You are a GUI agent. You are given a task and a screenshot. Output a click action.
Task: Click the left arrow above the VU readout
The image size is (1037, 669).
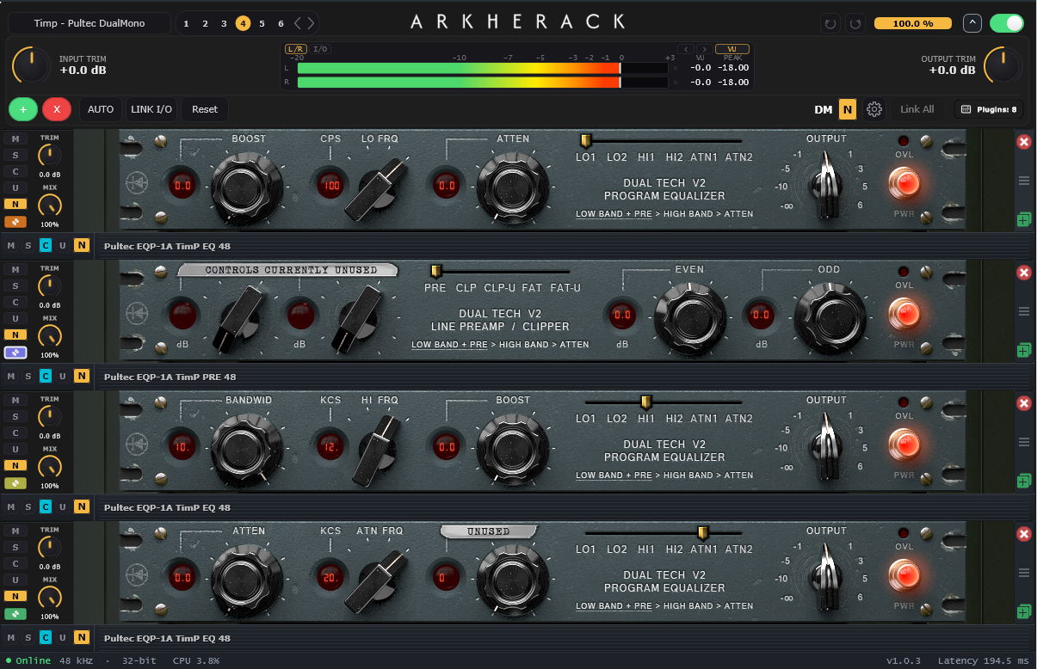685,49
